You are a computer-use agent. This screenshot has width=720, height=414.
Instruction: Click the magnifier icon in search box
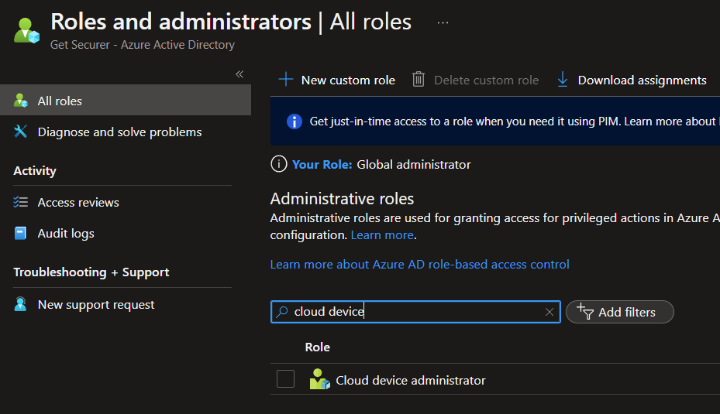click(x=282, y=312)
